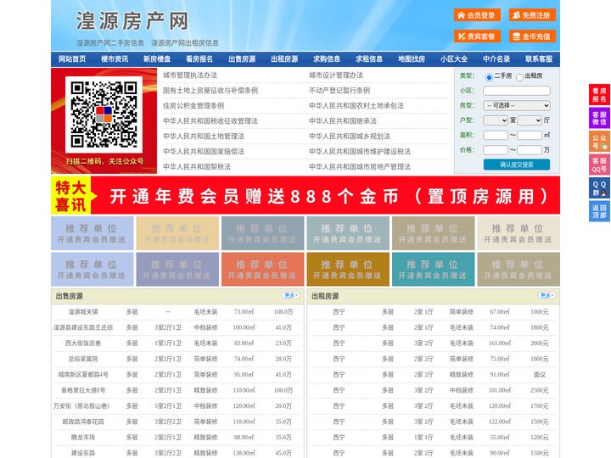Open the 住房公积金管理条例 link
This screenshot has width=611, height=458.
pyautogui.click(x=193, y=105)
